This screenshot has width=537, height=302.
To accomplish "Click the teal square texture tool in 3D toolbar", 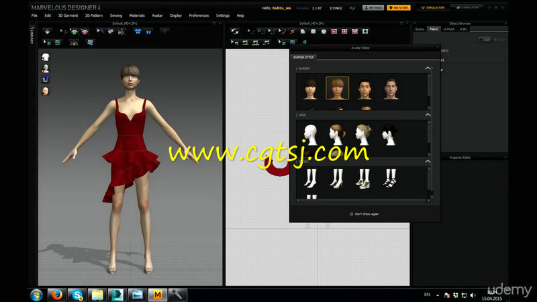I will point(58,42).
